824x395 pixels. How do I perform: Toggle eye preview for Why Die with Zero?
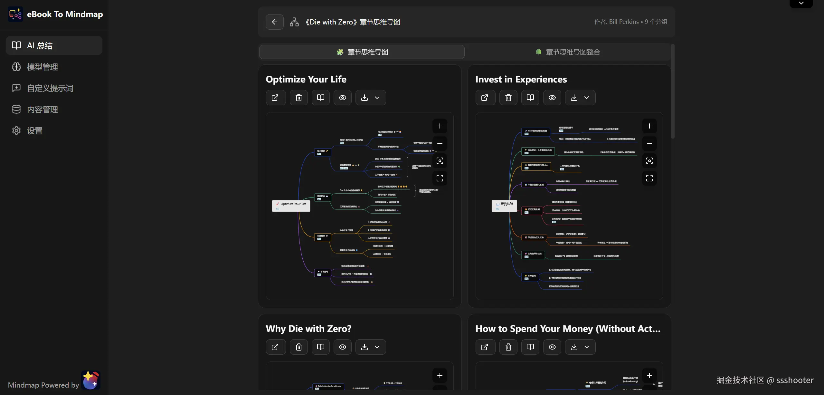(342, 347)
